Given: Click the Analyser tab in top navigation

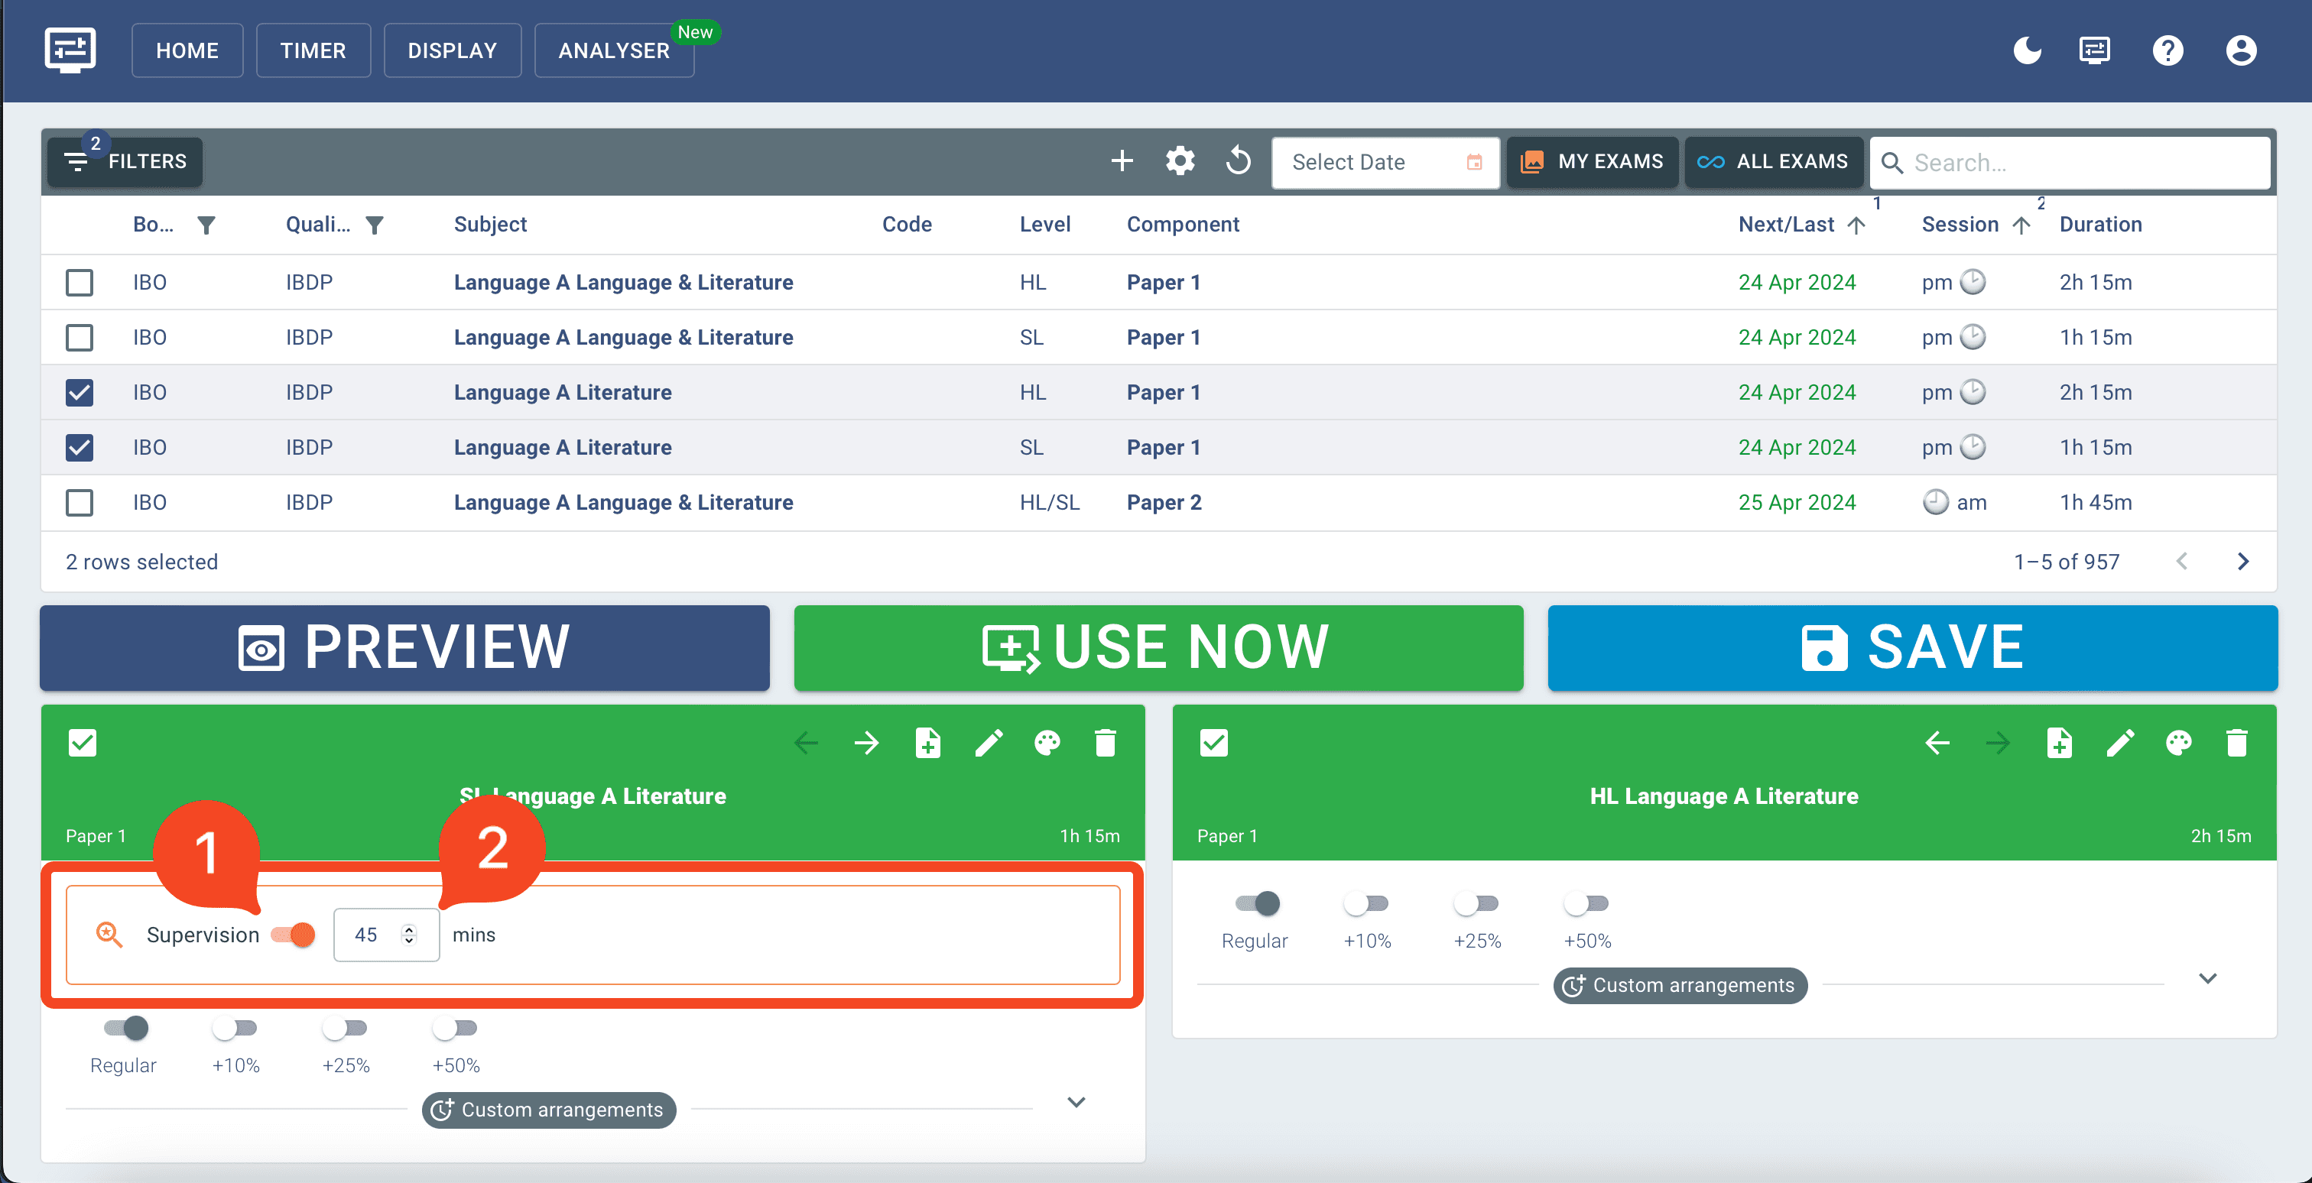Looking at the screenshot, I should pos(614,50).
